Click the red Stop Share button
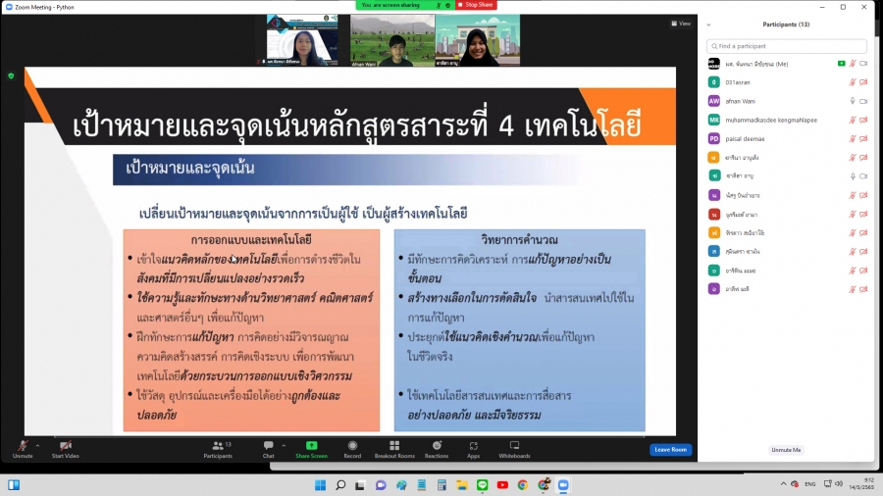This screenshot has width=883, height=496. pos(476,5)
